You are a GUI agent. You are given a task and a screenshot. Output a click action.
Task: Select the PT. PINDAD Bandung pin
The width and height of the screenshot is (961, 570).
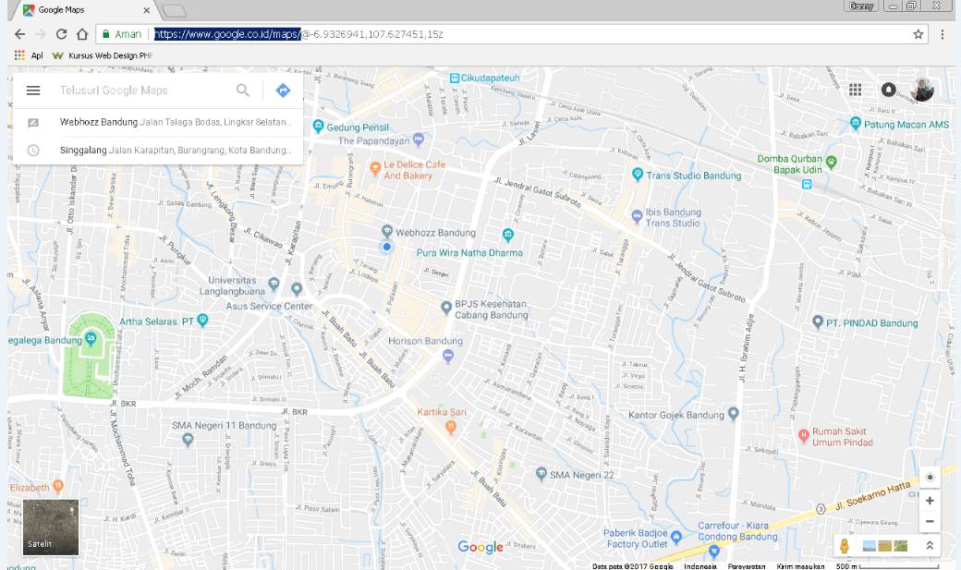point(817,321)
